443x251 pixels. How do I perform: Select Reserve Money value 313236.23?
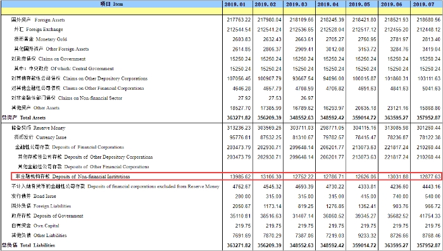pos(239,128)
